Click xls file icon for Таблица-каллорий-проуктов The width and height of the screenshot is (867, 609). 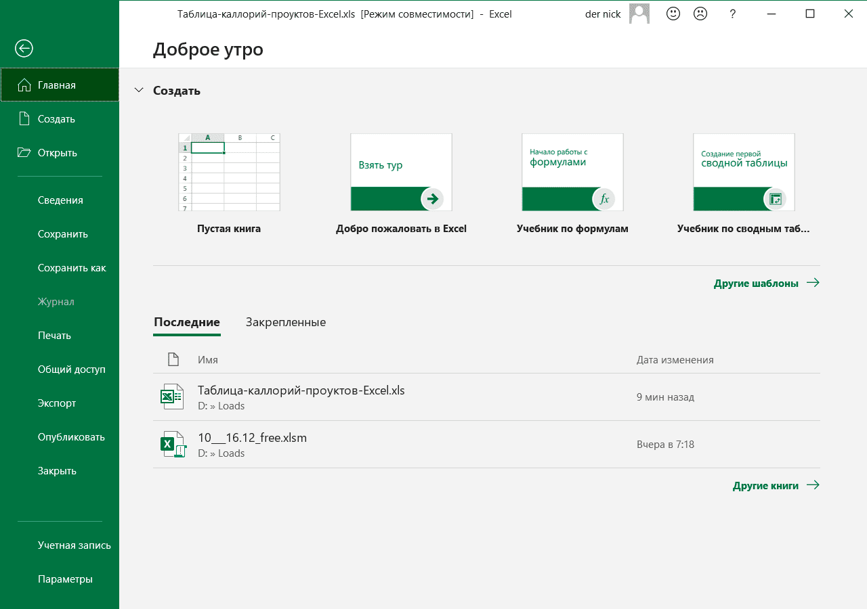(172, 397)
